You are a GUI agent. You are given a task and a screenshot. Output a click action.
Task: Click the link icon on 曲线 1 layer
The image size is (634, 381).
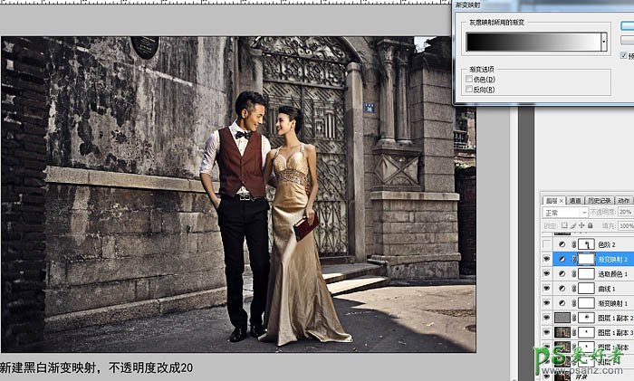pyautogui.click(x=574, y=288)
